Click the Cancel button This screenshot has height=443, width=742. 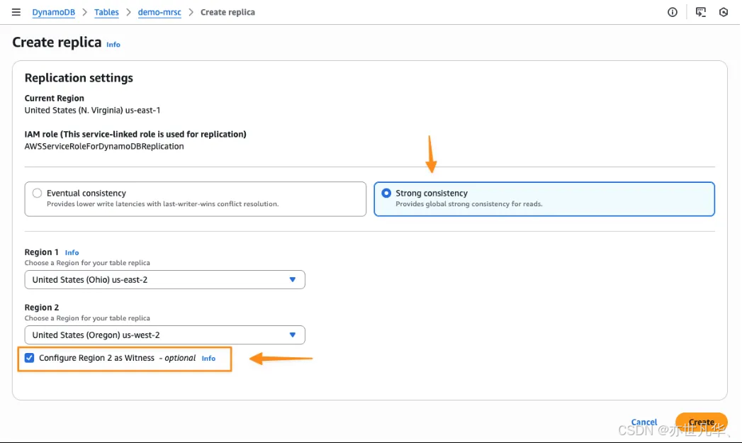coord(644,422)
